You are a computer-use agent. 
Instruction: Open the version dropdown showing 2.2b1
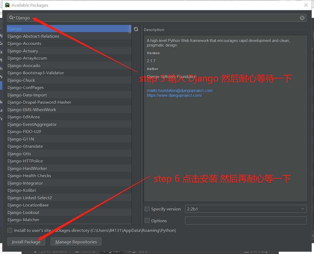[246, 209]
